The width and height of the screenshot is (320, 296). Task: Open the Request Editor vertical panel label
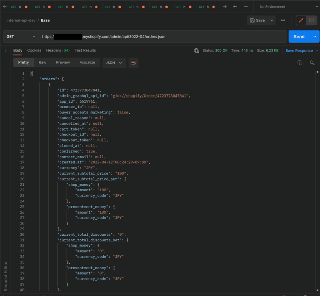(6, 276)
